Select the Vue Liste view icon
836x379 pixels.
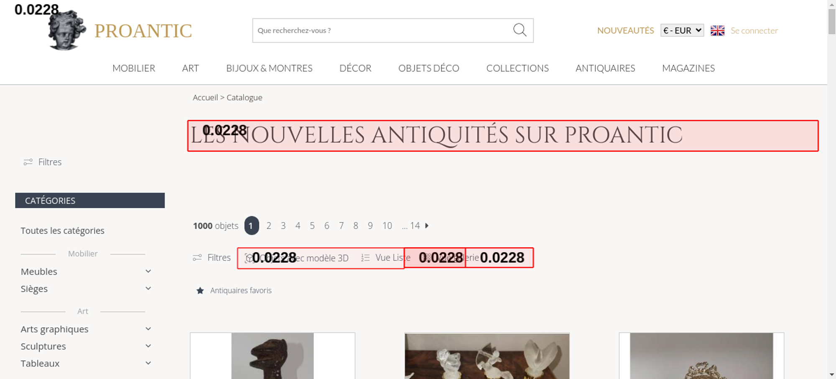(x=365, y=258)
